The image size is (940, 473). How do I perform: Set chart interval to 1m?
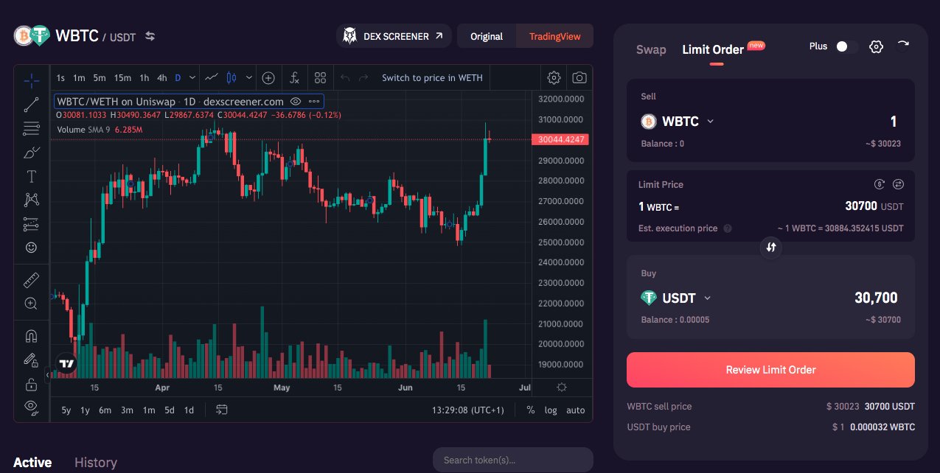79,78
